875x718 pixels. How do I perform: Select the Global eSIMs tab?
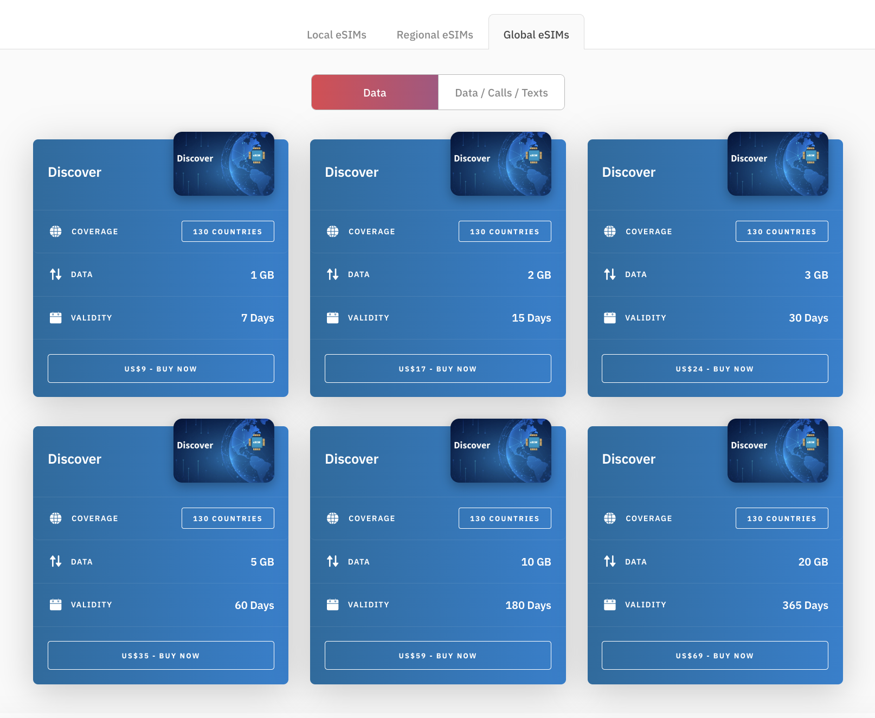coord(536,35)
